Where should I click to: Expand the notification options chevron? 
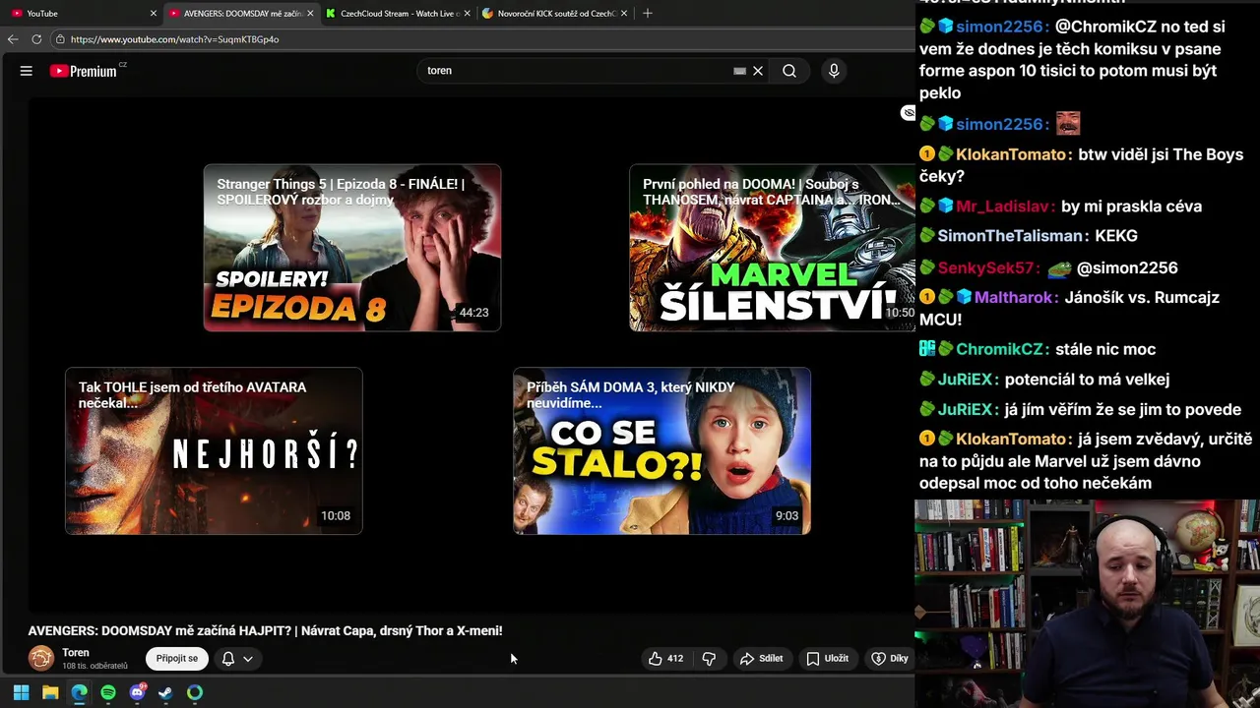tap(248, 659)
